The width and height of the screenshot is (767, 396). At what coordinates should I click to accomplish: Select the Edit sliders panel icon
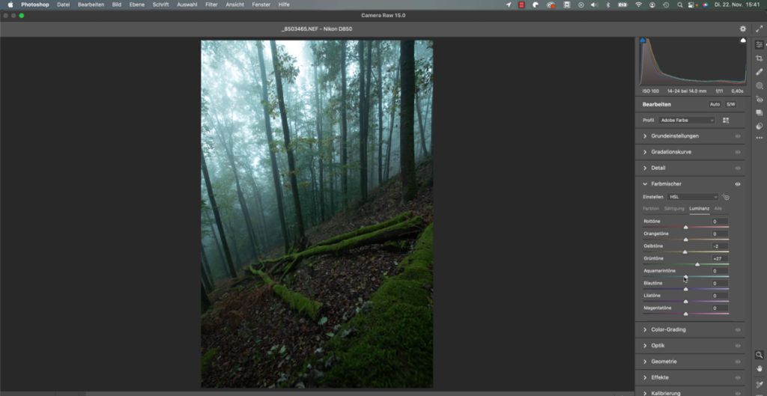tap(760, 44)
